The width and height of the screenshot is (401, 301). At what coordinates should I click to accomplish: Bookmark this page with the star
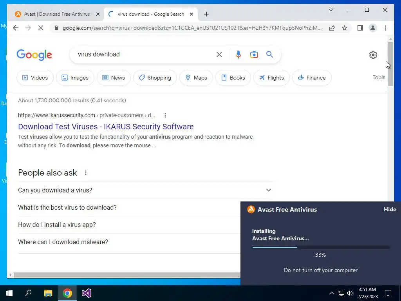(345, 28)
